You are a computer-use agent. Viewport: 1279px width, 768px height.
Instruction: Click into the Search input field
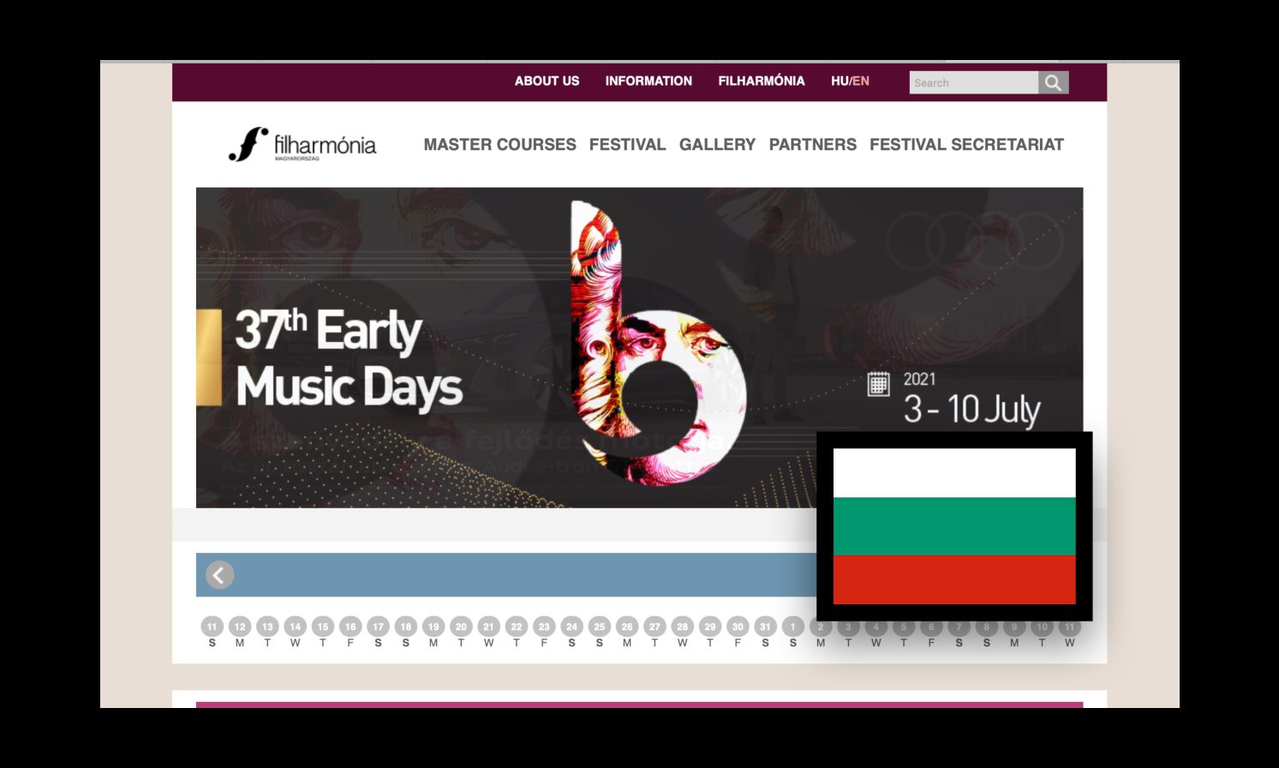click(x=974, y=82)
